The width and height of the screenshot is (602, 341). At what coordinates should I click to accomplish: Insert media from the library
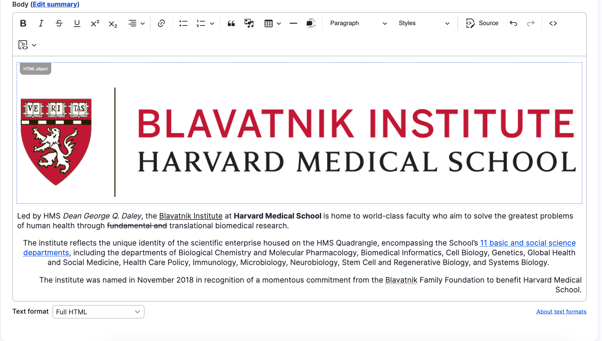tap(249, 23)
